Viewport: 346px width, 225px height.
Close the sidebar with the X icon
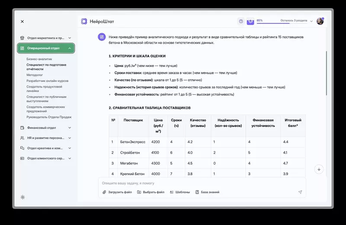[x=22, y=21]
